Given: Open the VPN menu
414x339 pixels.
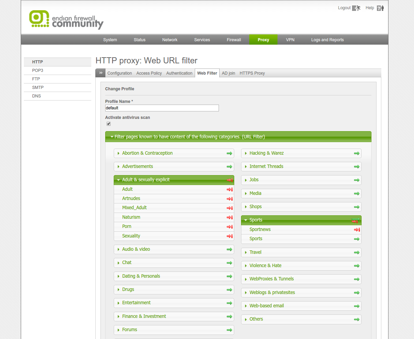Looking at the screenshot, I should (x=290, y=40).
